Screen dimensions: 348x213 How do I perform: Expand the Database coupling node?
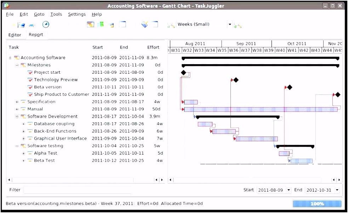coord(23,124)
